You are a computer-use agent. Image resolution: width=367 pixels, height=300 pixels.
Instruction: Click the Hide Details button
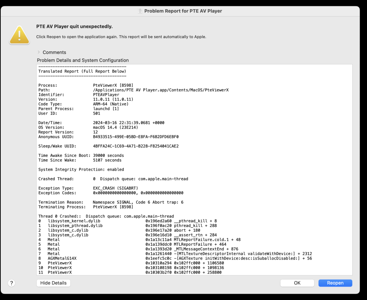[54, 283]
